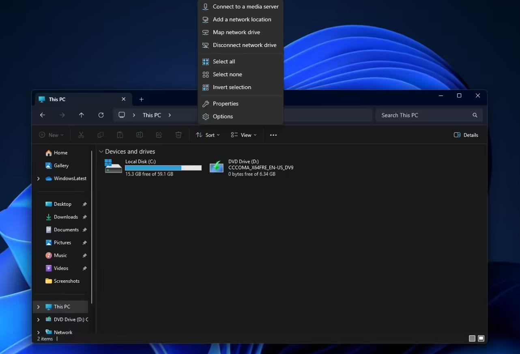Refresh the This PC view

101,115
